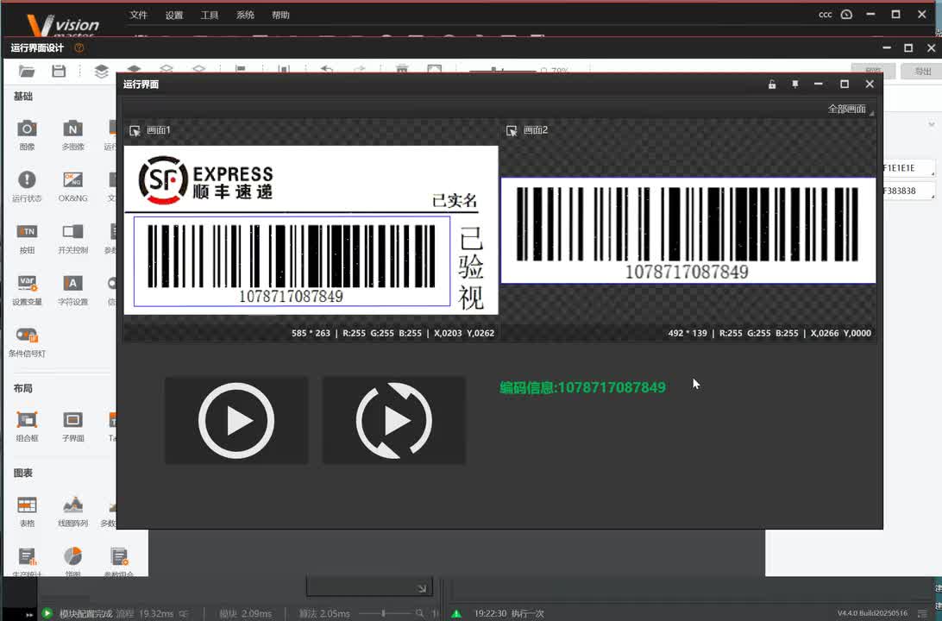Click the F383838 color value field

(907, 191)
